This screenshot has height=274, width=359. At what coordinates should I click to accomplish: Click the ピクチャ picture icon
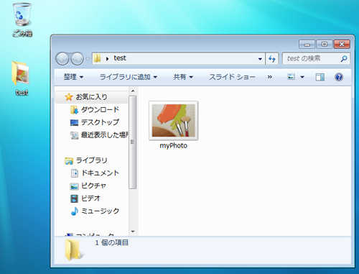(x=74, y=186)
